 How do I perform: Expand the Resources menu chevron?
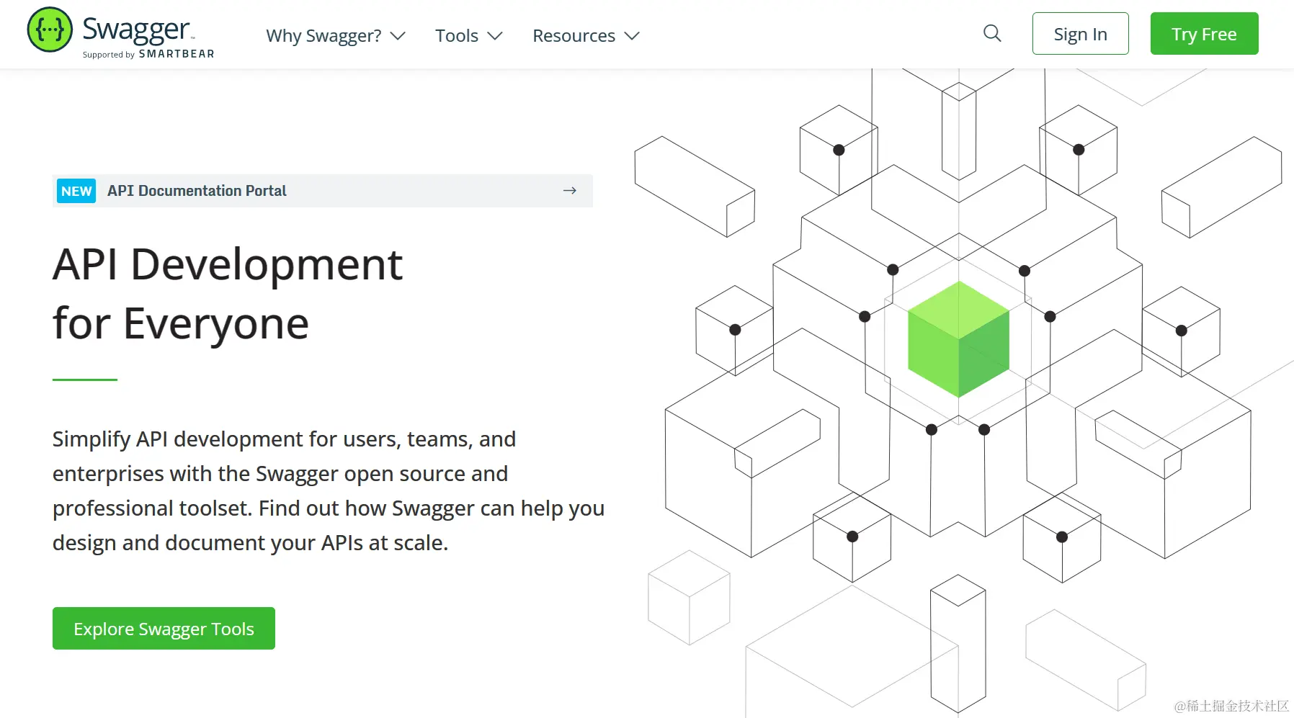click(632, 36)
